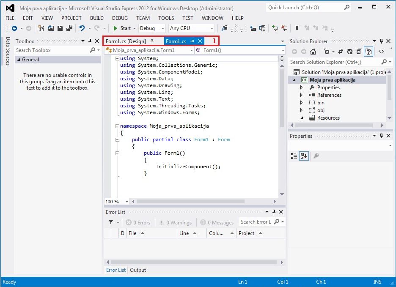The width and height of the screenshot is (396, 287).
Task: Click the Collapse All icon in Solution Explorer
Action: coord(359,52)
